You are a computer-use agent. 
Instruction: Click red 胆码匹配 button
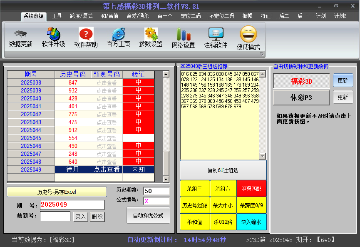pyautogui.click(x=251, y=189)
